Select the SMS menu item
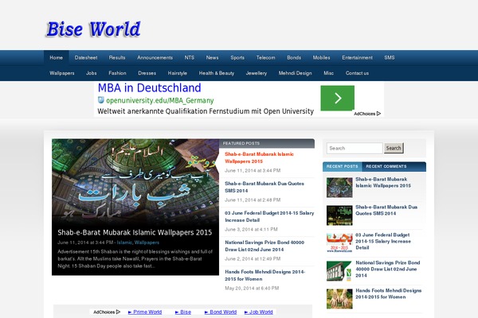The height and width of the screenshot is (318, 478). pos(390,57)
